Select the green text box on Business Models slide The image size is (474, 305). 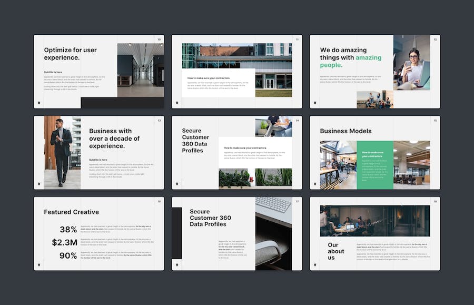tap(375, 165)
